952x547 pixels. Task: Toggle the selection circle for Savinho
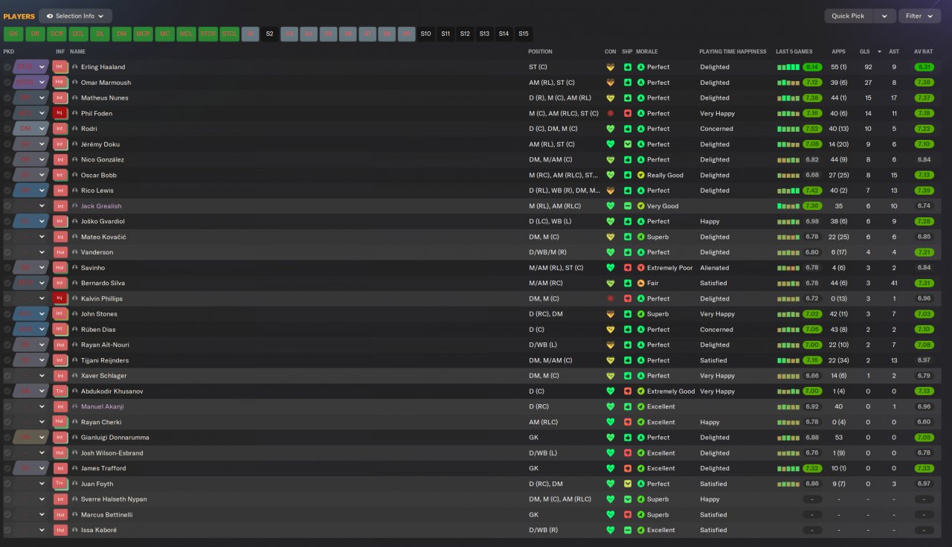[x=7, y=268]
